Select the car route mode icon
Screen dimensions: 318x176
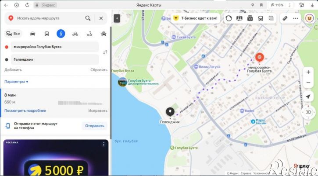coord(32,34)
